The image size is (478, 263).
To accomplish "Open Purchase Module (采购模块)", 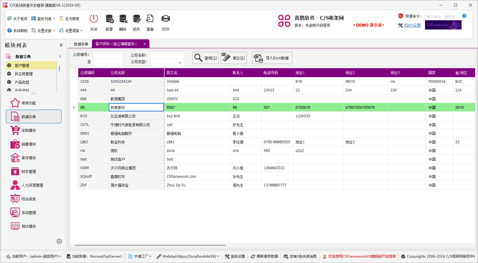I will [34, 130].
